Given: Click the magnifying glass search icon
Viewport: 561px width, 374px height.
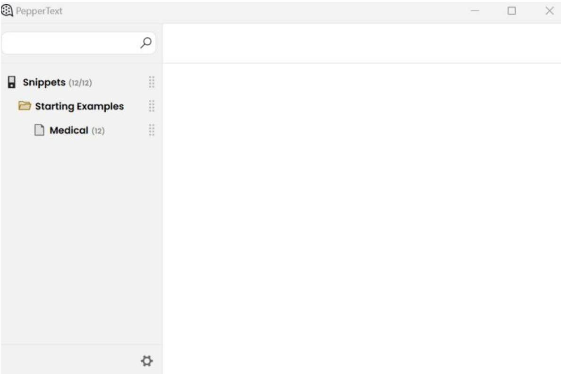Looking at the screenshot, I should (145, 43).
